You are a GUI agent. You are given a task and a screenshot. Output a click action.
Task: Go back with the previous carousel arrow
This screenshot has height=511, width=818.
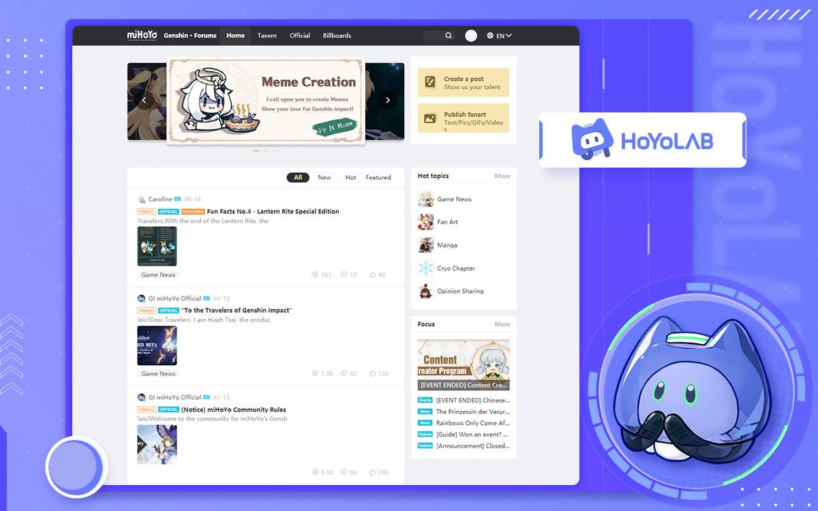(x=144, y=99)
